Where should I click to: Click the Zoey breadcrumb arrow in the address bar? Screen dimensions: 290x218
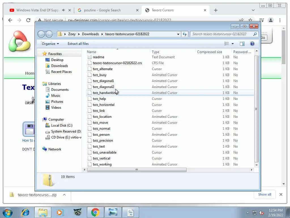pos(79,34)
